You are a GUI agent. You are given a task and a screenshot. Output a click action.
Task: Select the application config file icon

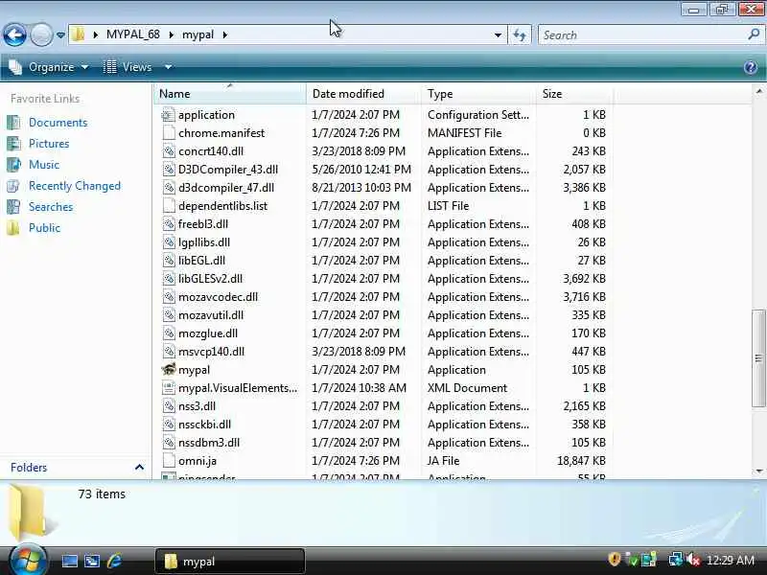click(168, 115)
